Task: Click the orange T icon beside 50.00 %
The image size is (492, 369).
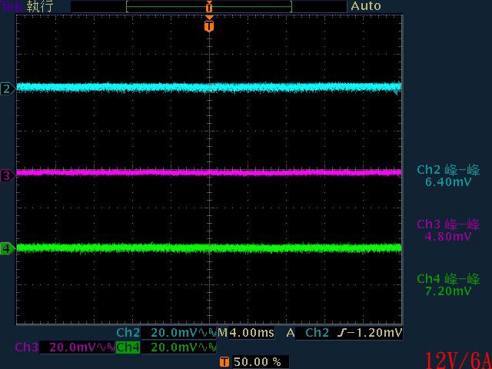Action: 224,361
